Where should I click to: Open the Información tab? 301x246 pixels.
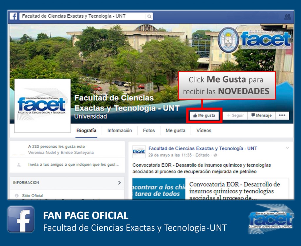coord(120,131)
